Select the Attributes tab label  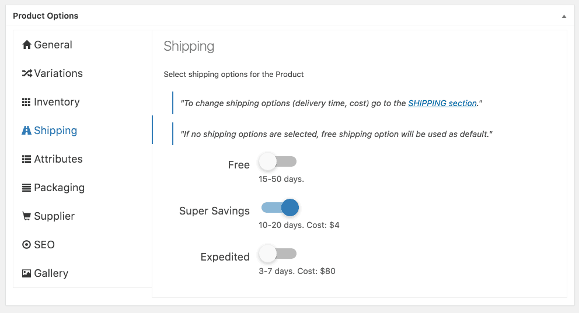[x=58, y=159]
